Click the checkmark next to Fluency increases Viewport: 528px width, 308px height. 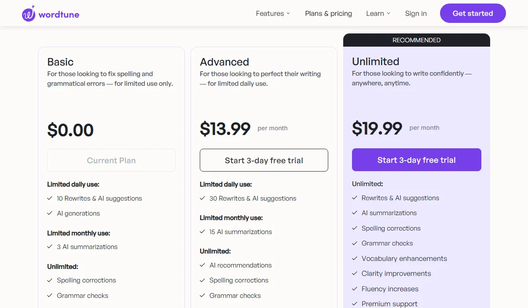click(354, 289)
